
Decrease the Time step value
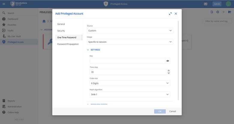pyautogui.click(x=169, y=73)
